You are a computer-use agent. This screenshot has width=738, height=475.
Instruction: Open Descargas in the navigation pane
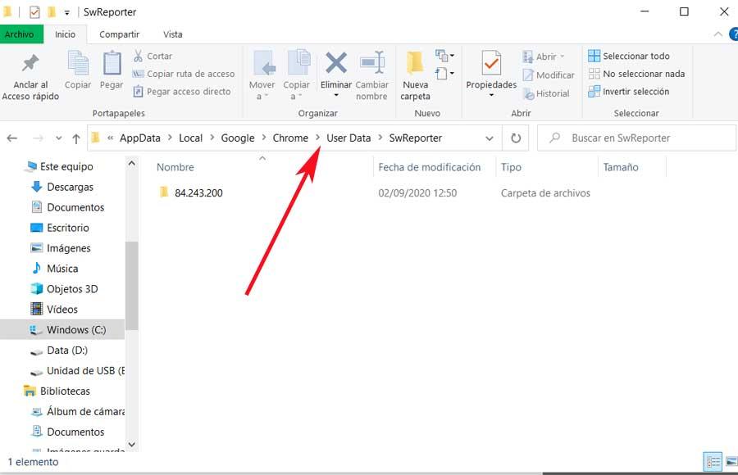click(61, 188)
